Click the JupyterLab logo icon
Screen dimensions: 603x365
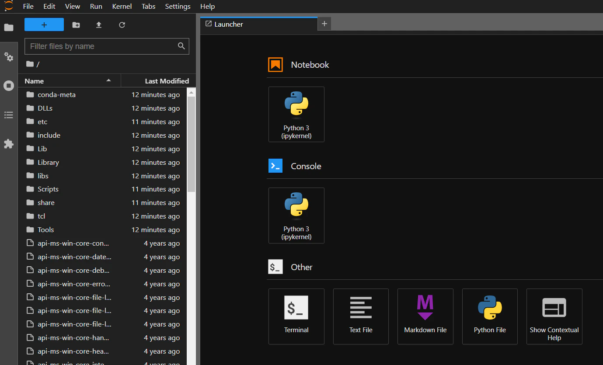point(9,6)
